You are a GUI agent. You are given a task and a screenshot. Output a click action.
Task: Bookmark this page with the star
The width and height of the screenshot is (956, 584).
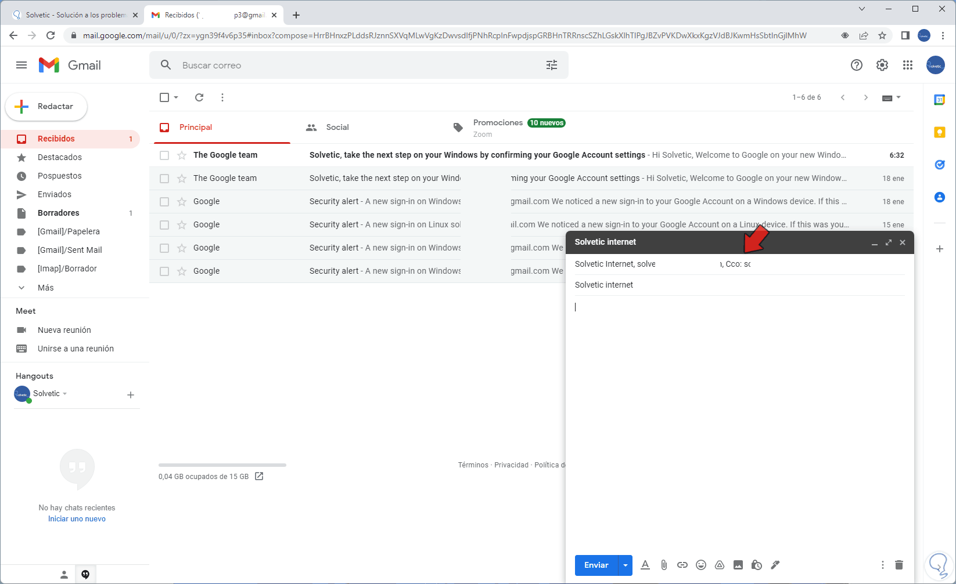coord(882,36)
